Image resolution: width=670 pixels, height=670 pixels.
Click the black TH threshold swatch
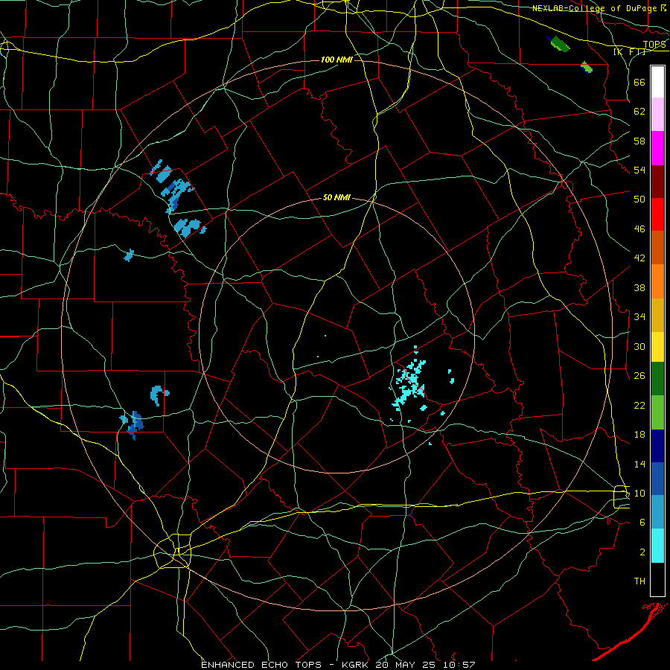(657, 579)
